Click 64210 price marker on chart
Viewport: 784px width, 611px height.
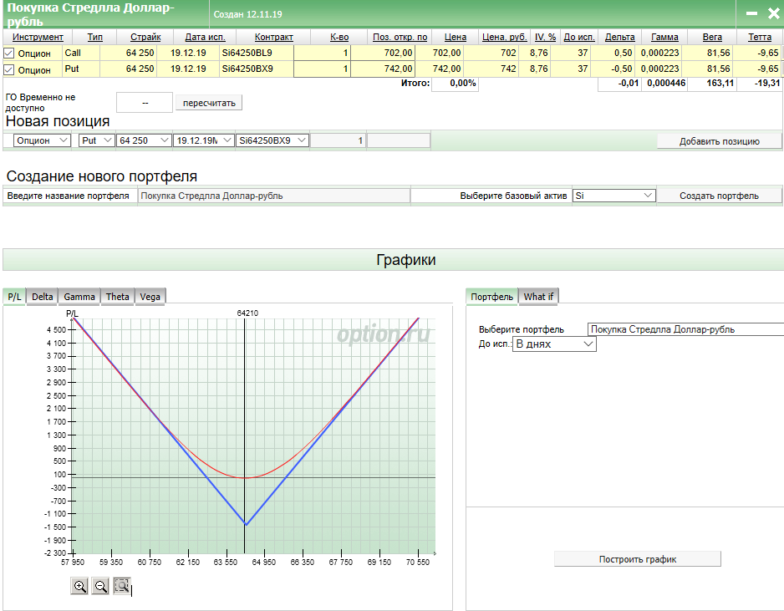click(247, 313)
